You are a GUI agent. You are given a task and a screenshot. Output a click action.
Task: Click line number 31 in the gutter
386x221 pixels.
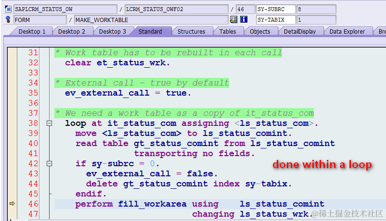coord(33,52)
